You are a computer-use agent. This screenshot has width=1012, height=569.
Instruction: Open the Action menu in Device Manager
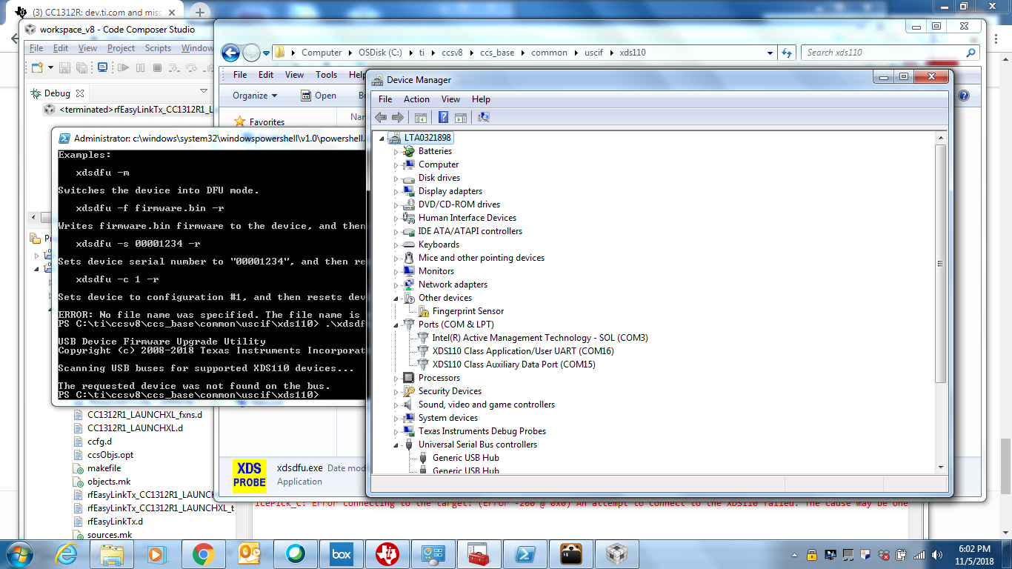click(x=416, y=99)
